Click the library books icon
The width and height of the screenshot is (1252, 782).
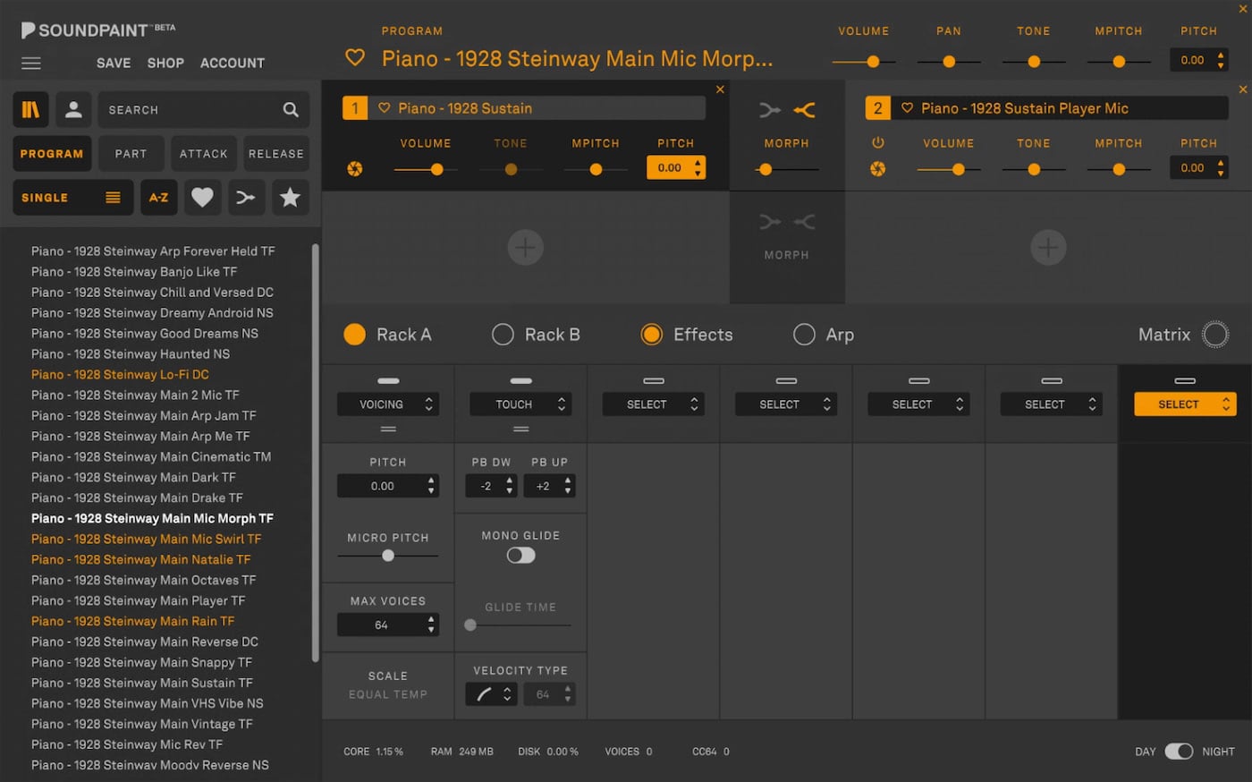coord(31,109)
